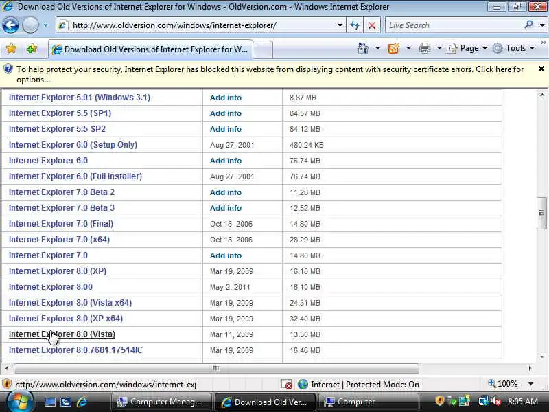Open Internet Explorer 6.0 (Full Installer) link

75,176
